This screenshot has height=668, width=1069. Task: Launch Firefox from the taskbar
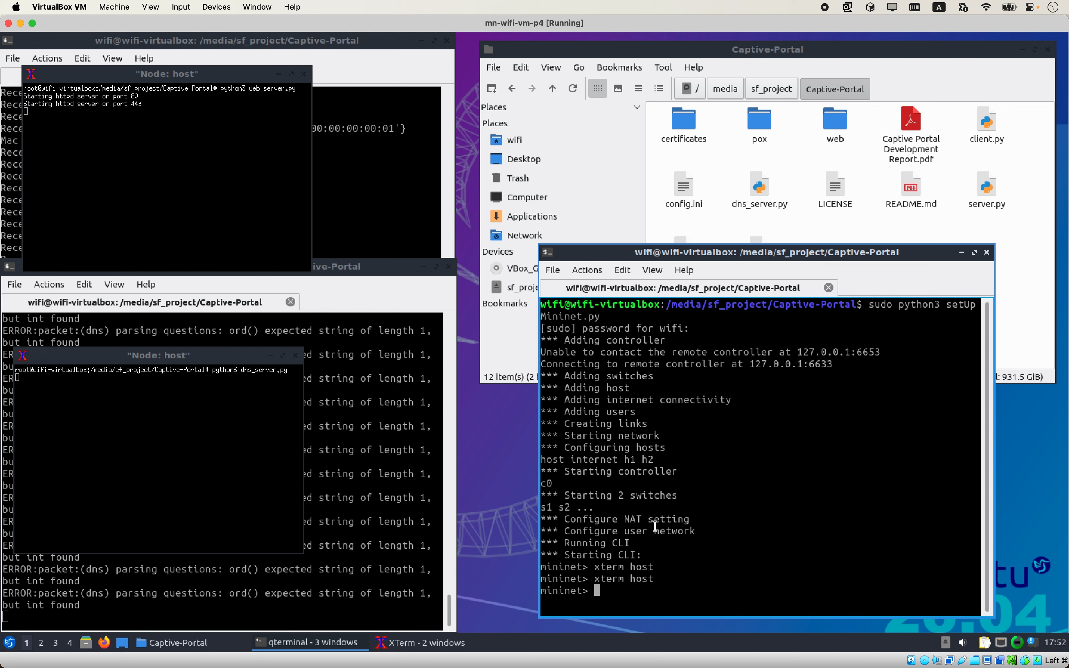[104, 642]
